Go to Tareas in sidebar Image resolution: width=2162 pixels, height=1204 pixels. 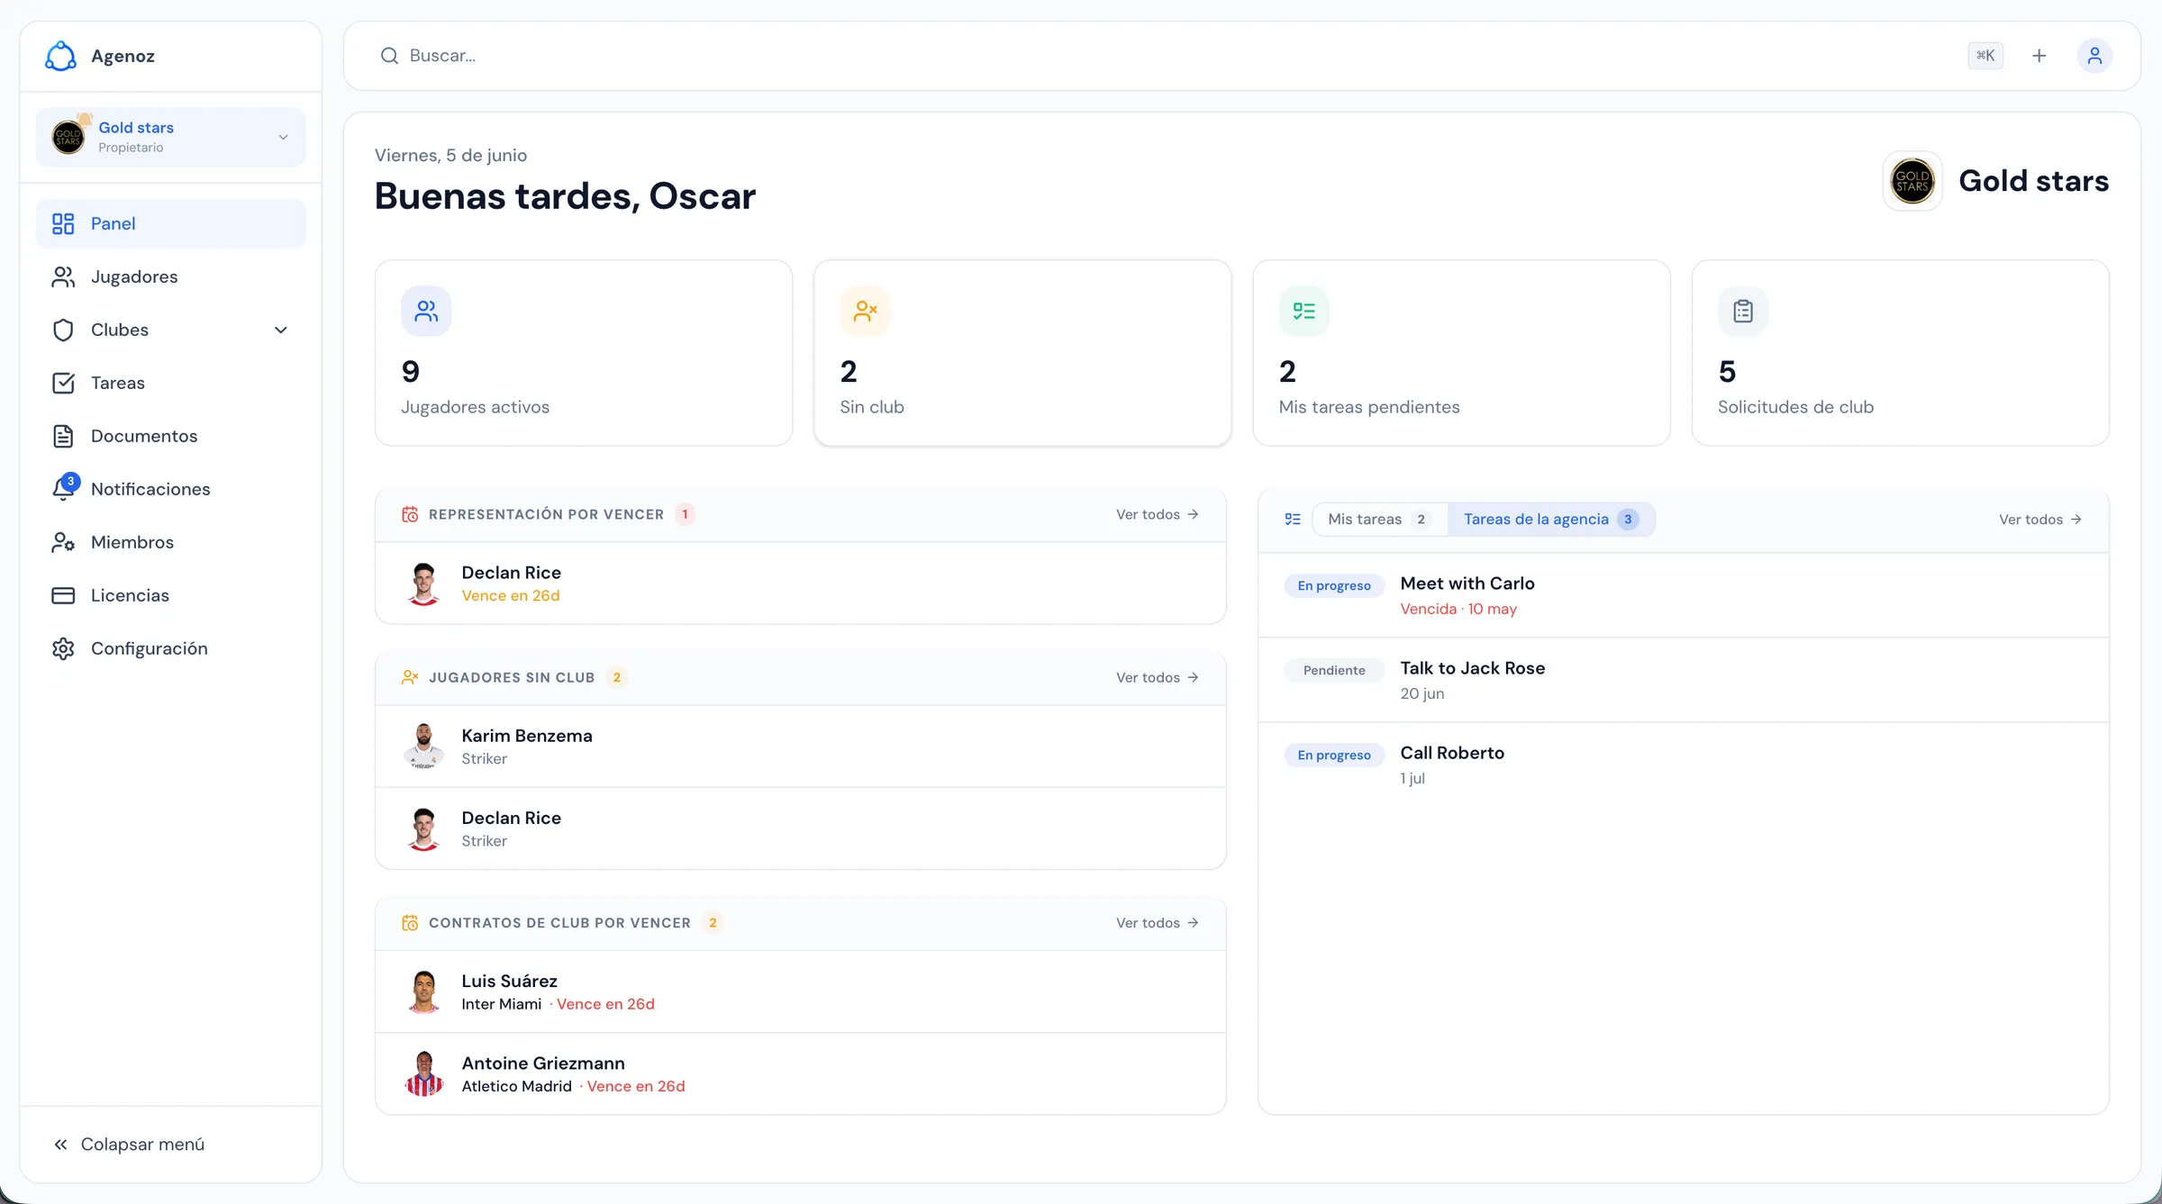pos(170,383)
